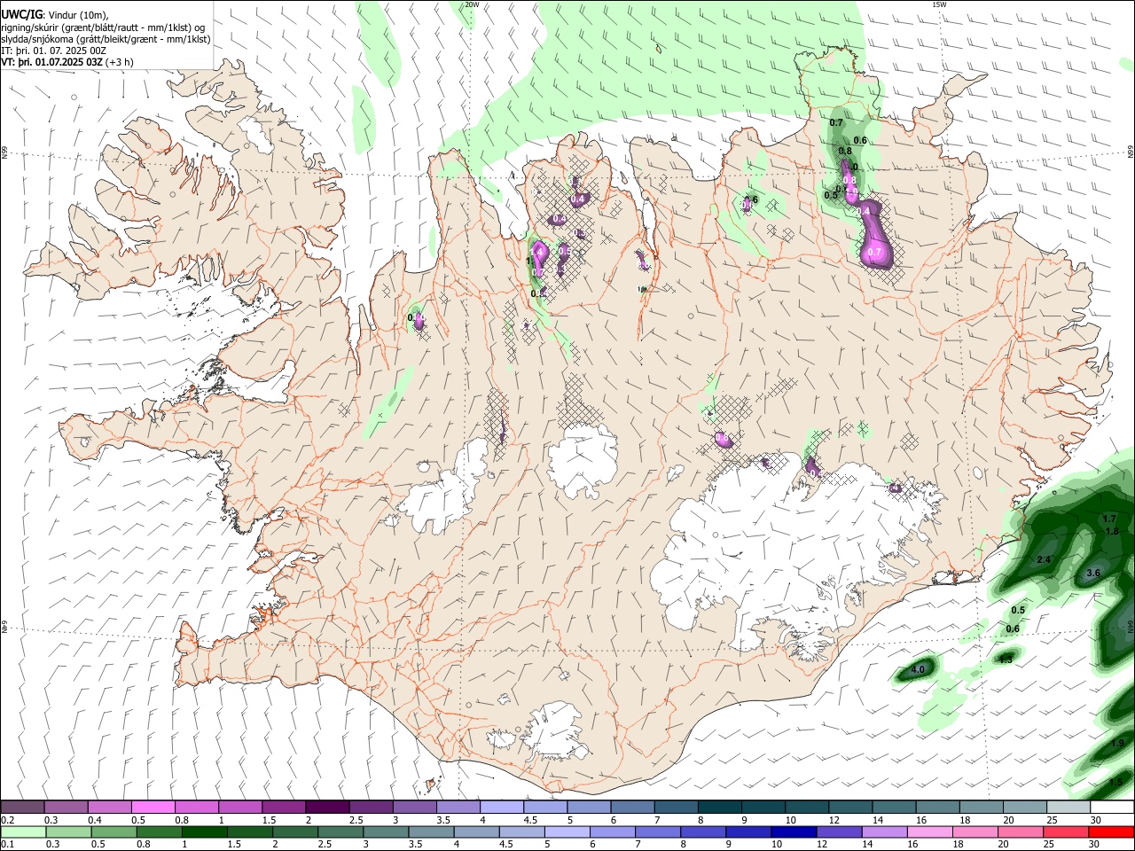Click the IT initial time 00Z line
The height and width of the screenshot is (851, 1135).
[53, 51]
